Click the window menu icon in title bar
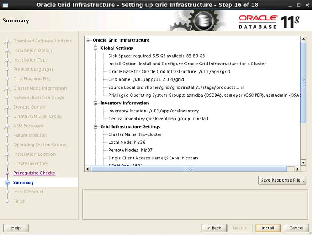 pos(5,5)
